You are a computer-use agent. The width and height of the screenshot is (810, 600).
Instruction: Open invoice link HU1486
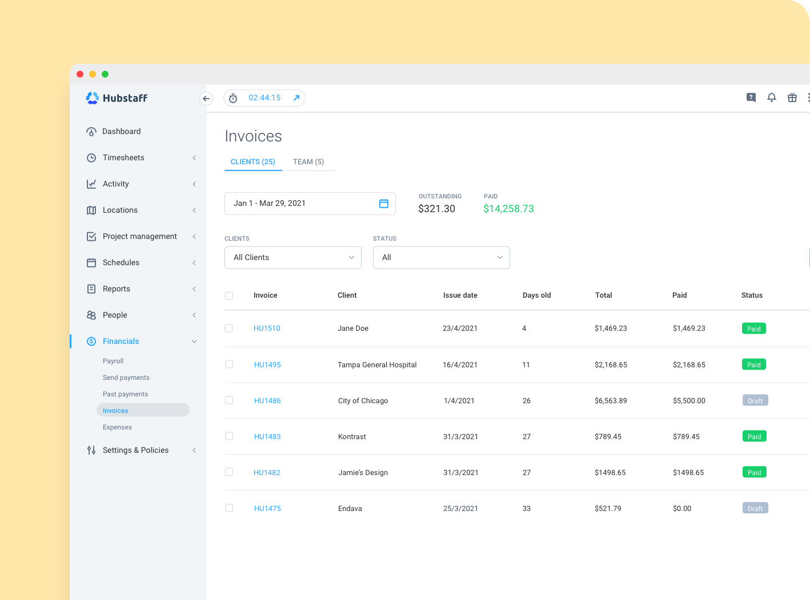[x=267, y=401]
